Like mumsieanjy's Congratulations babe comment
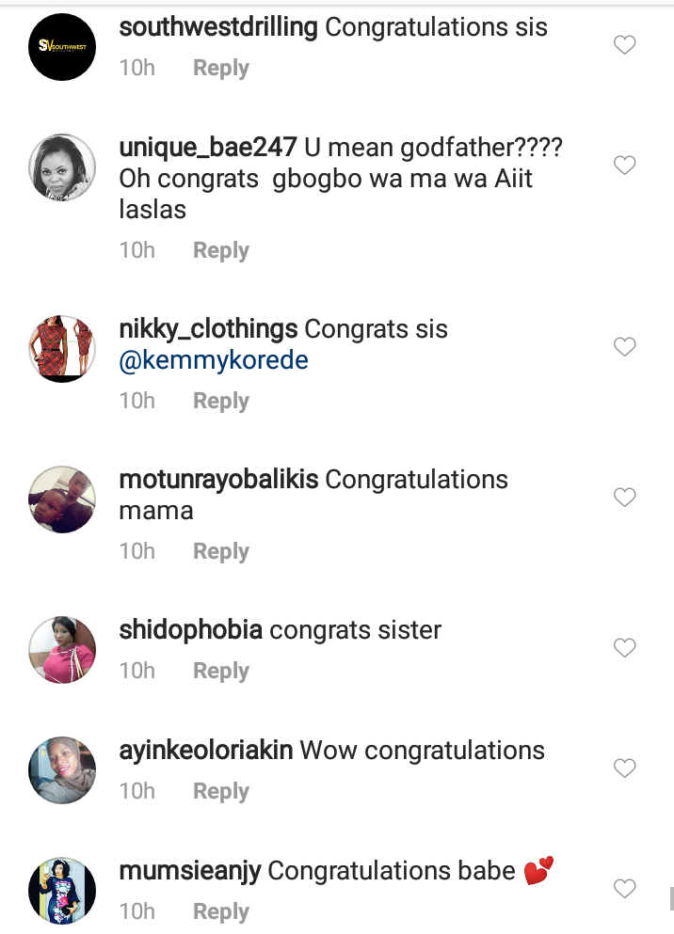This screenshot has height=934, width=674. 625,888
